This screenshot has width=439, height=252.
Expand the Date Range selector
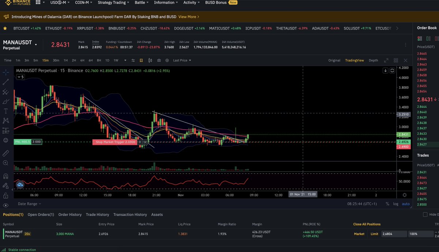[30, 204]
